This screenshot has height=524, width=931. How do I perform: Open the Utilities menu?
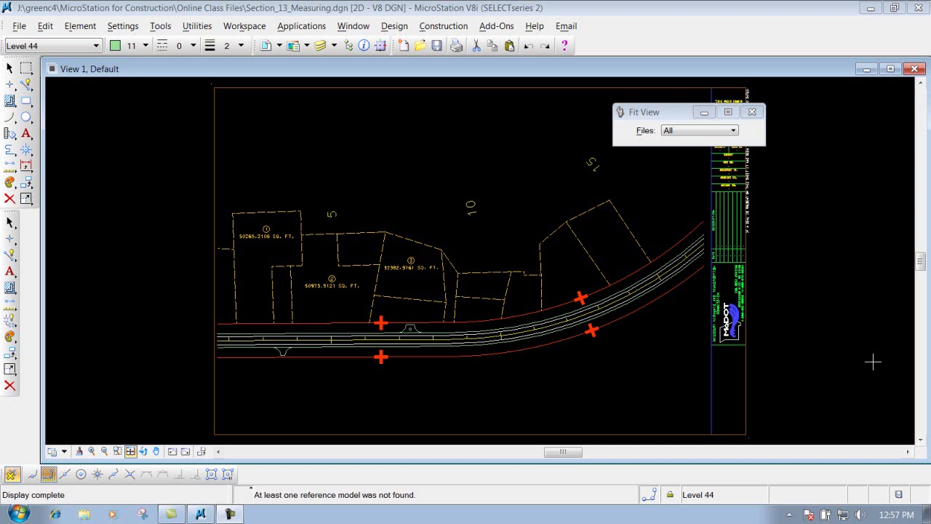pyautogui.click(x=197, y=26)
